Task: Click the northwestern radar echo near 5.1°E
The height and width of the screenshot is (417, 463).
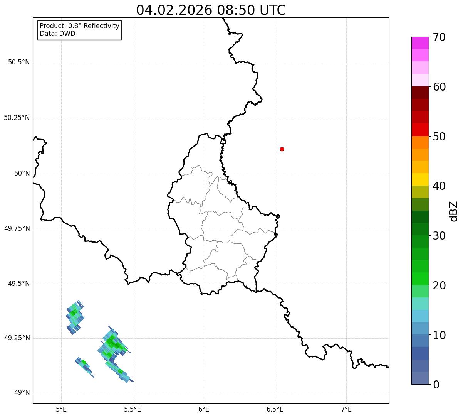Action: click(x=74, y=317)
